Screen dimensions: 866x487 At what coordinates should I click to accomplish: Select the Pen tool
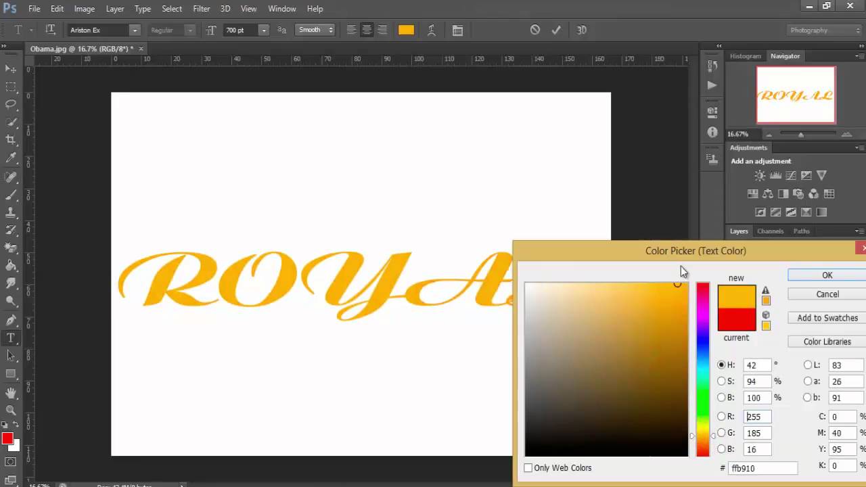point(11,320)
